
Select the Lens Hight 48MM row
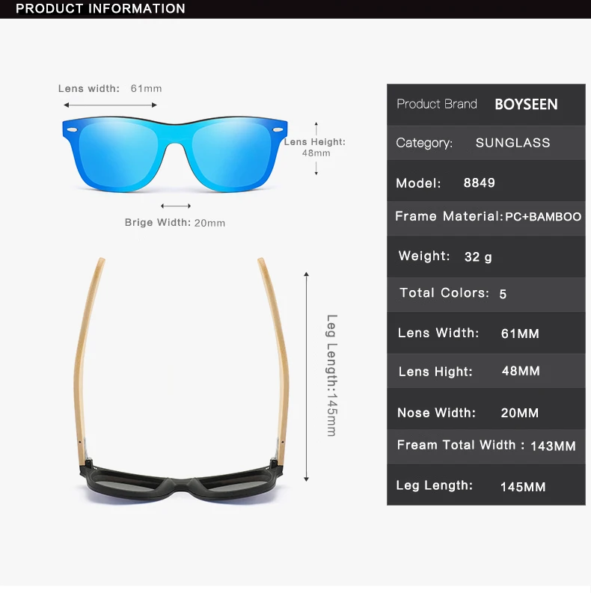pos(486,371)
